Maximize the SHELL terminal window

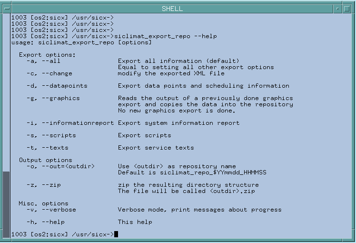[x=348, y=9]
